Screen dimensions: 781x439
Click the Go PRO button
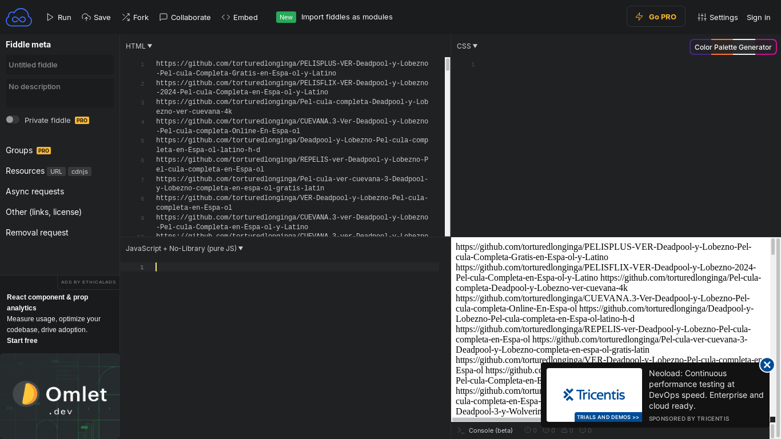point(656,17)
